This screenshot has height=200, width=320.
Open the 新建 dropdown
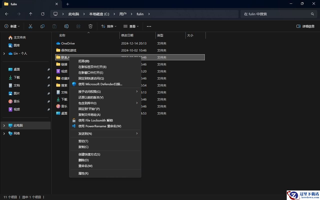coord(12,26)
